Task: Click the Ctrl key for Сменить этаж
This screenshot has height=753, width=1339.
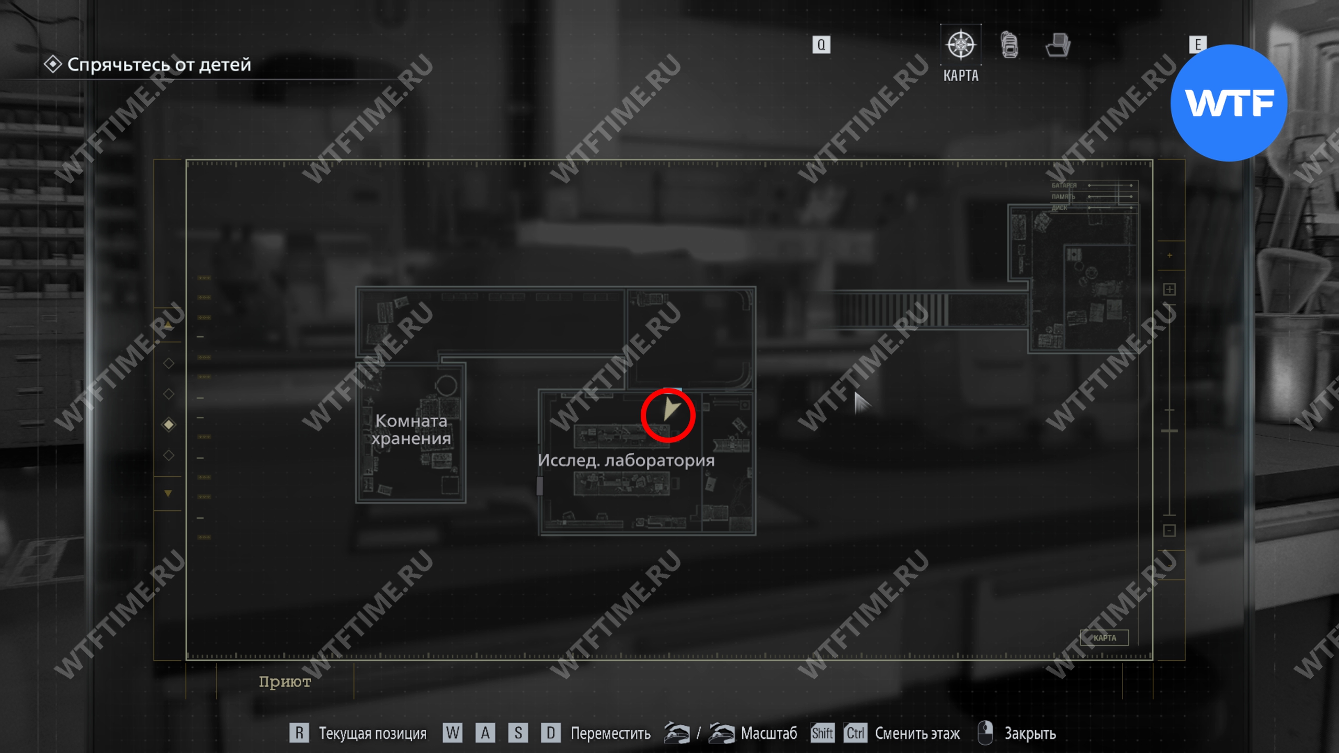Action: tap(855, 733)
